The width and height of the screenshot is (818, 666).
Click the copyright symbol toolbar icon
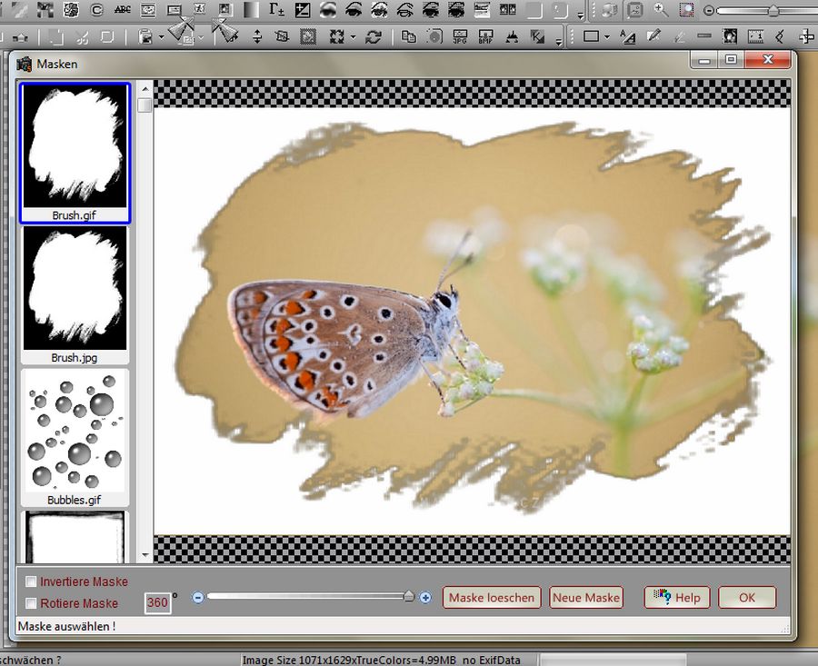pyautogui.click(x=96, y=10)
